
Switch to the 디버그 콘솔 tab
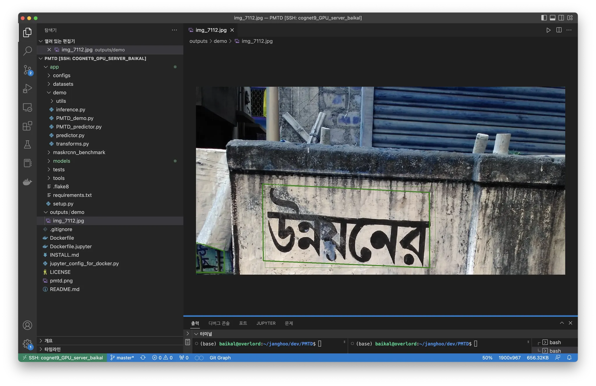coord(219,323)
